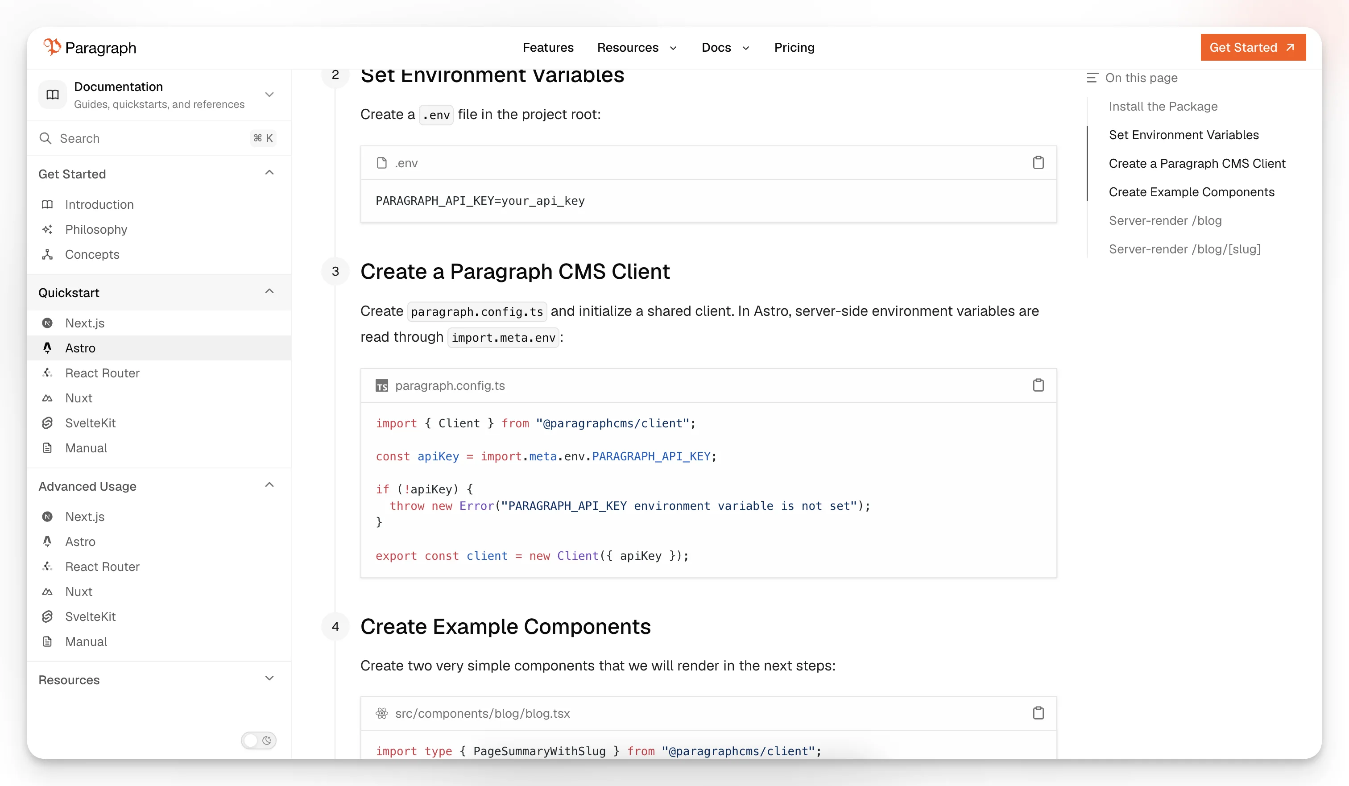Click the Quickstart SvelteKit icon
This screenshot has height=786, width=1349.
pos(47,423)
